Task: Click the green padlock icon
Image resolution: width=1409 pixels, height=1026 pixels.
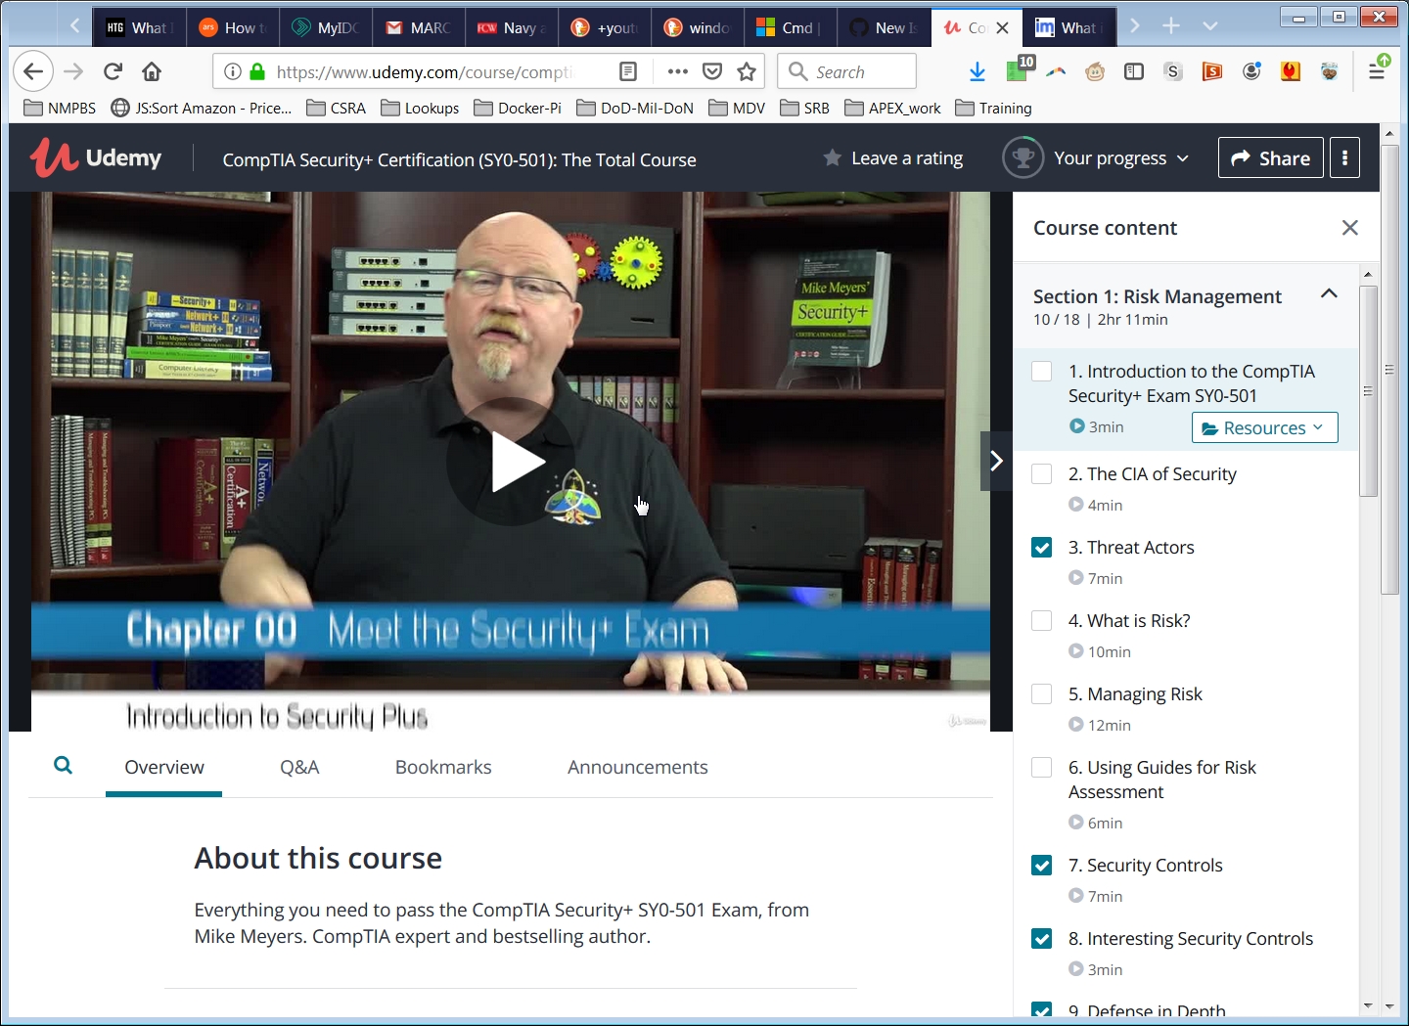Action: click(x=257, y=71)
